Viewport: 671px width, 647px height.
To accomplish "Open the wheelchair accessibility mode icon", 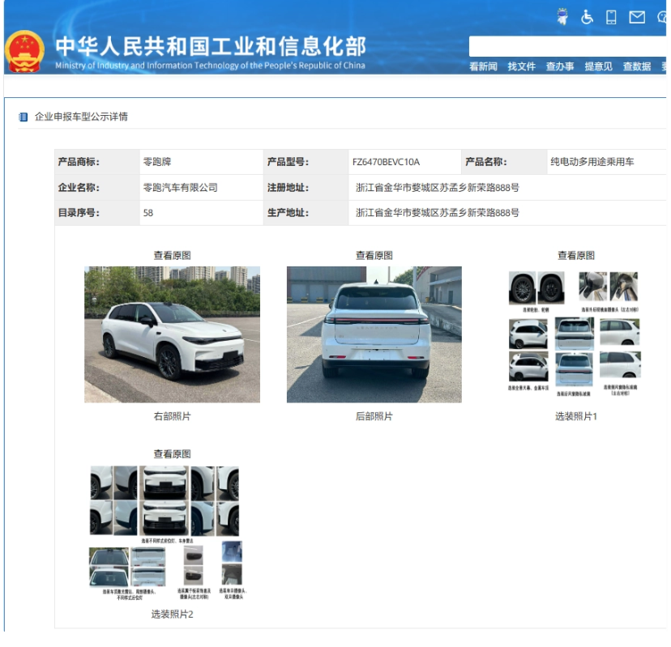I will tap(587, 17).
